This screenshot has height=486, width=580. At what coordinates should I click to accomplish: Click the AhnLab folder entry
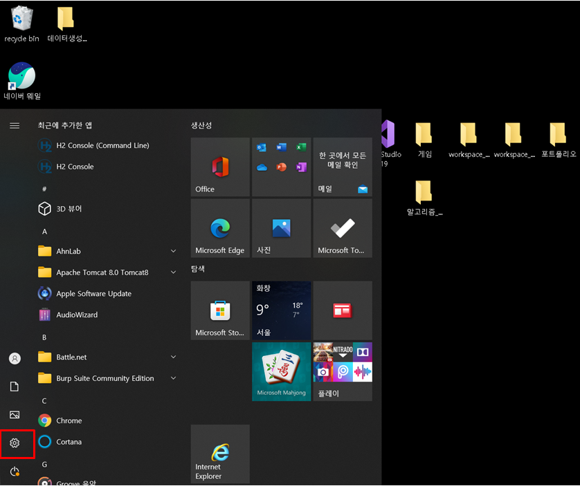click(107, 252)
